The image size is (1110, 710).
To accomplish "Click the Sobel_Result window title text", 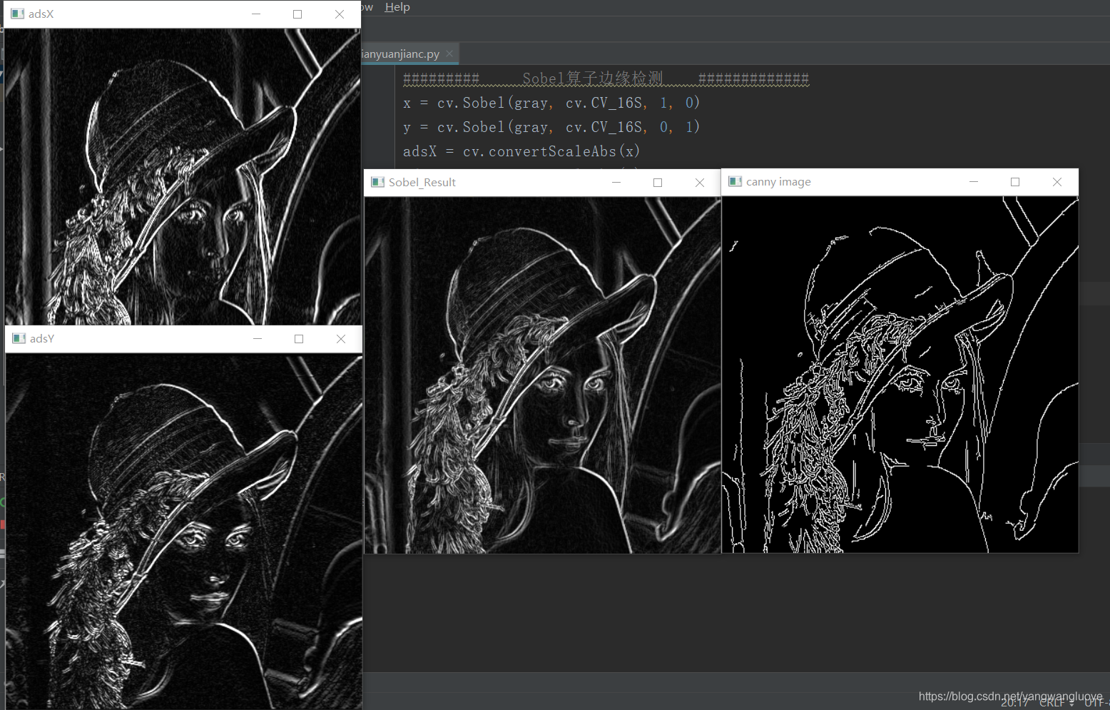I will (422, 183).
